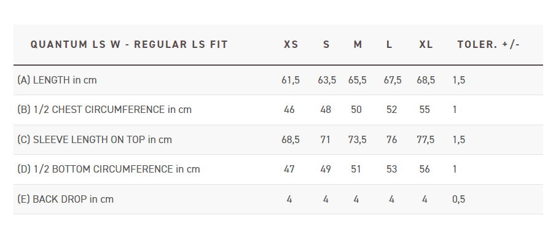Select the 77,5 sleeve length for XL

[x=426, y=140]
